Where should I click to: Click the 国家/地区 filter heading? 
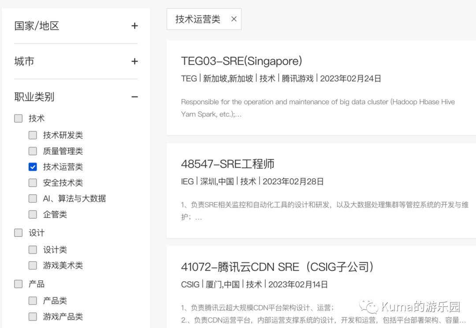(x=37, y=26)
